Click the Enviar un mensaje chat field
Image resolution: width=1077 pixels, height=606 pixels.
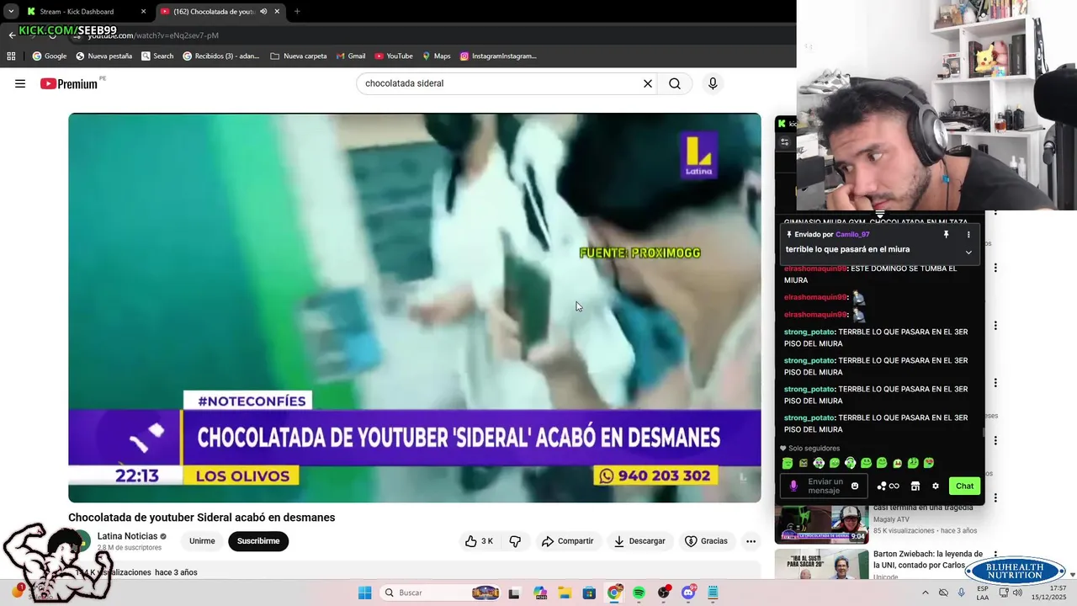click(x=825, y=486)
